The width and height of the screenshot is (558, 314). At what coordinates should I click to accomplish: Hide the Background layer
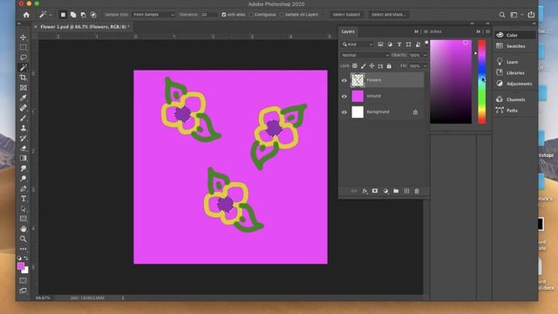point(344,113)
